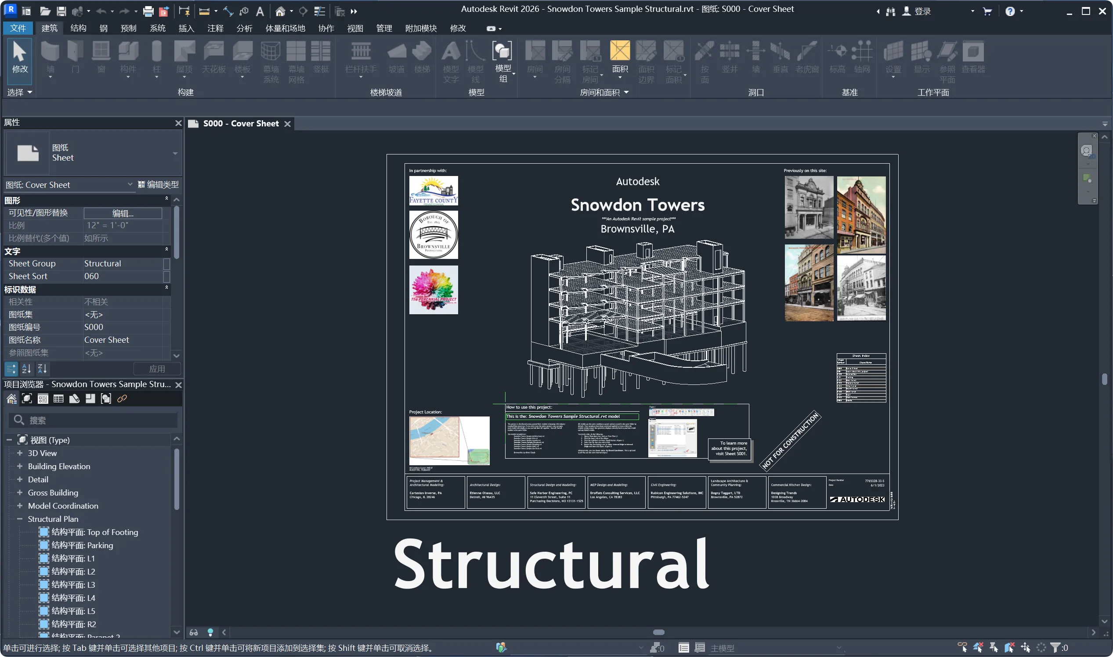Open the 文件 file menu
The image size is (1113, 657).
(x=18, y=29)
